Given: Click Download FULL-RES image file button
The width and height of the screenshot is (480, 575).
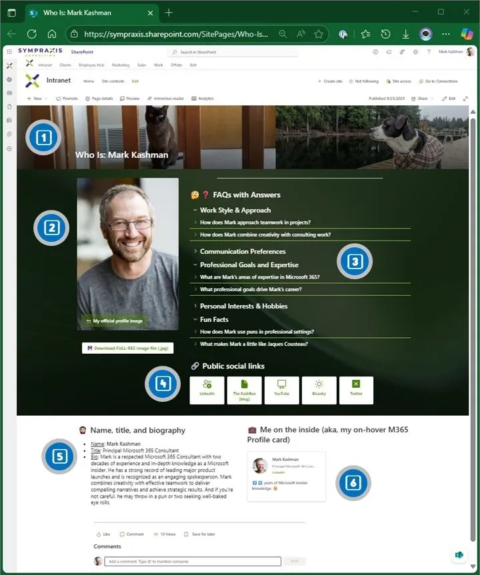Looking at the screenshot, I should 127,348.
